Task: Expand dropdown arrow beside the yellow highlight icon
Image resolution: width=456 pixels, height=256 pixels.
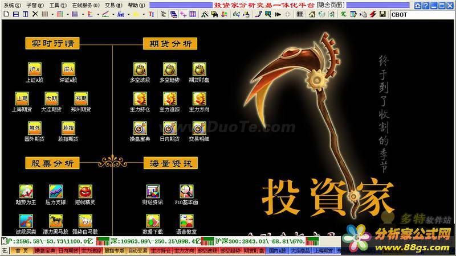Action: pos(144,14)
